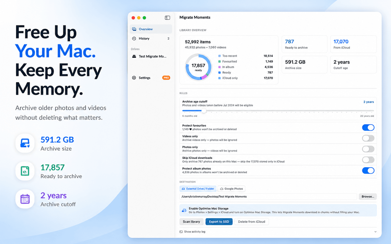Switch to External Drive / Folder destination
This screenshot has height=244, width=391.
tap(198, 189)
